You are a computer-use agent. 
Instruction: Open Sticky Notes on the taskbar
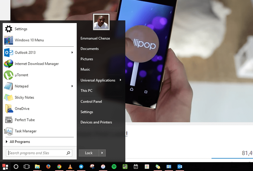click(x=158, y=167)
